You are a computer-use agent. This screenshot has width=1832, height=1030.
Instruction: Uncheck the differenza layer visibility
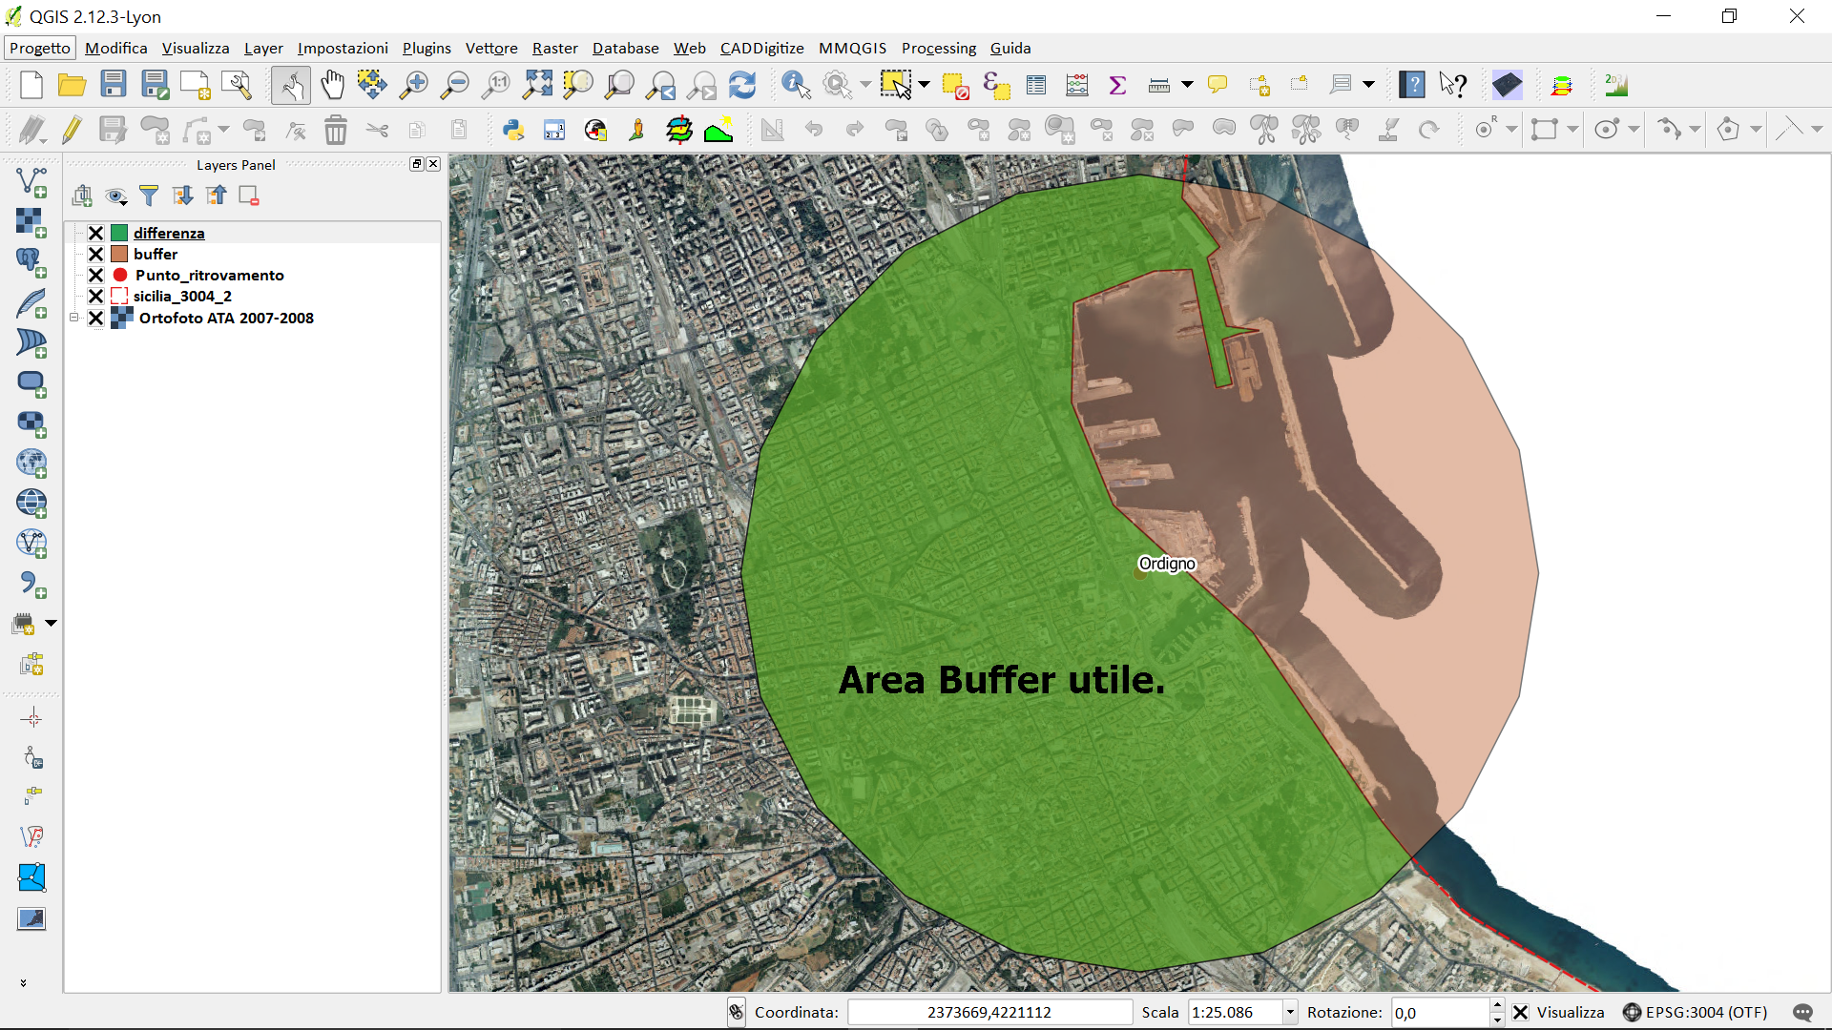(95, 233)
